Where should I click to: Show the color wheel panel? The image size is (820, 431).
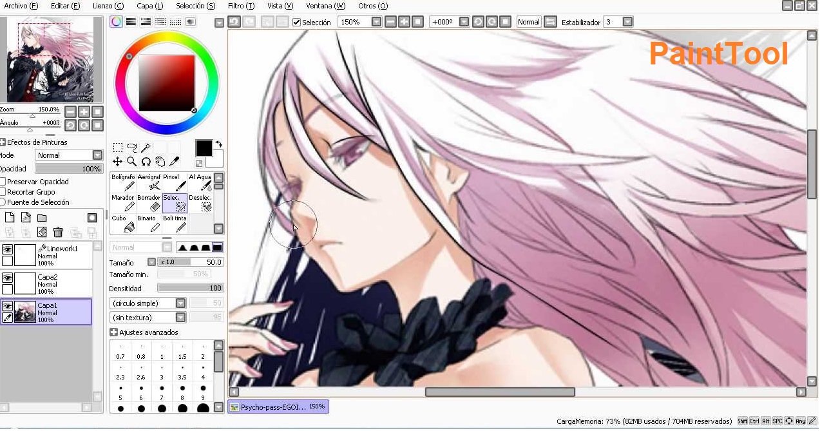point(116,21)
